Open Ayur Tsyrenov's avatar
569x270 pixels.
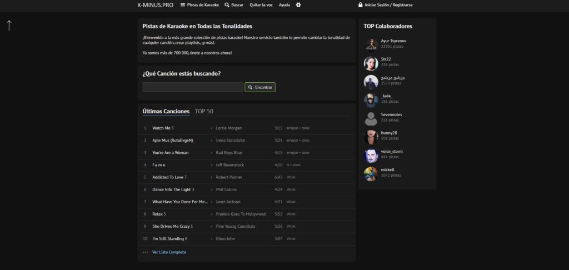pos(371,44)
